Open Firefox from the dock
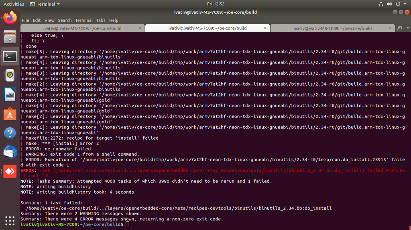The image size is (411, 230). 10,17
